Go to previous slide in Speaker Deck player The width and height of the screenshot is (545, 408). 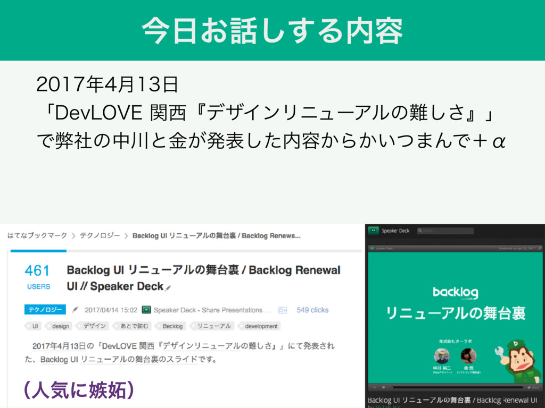pos(374,387)
